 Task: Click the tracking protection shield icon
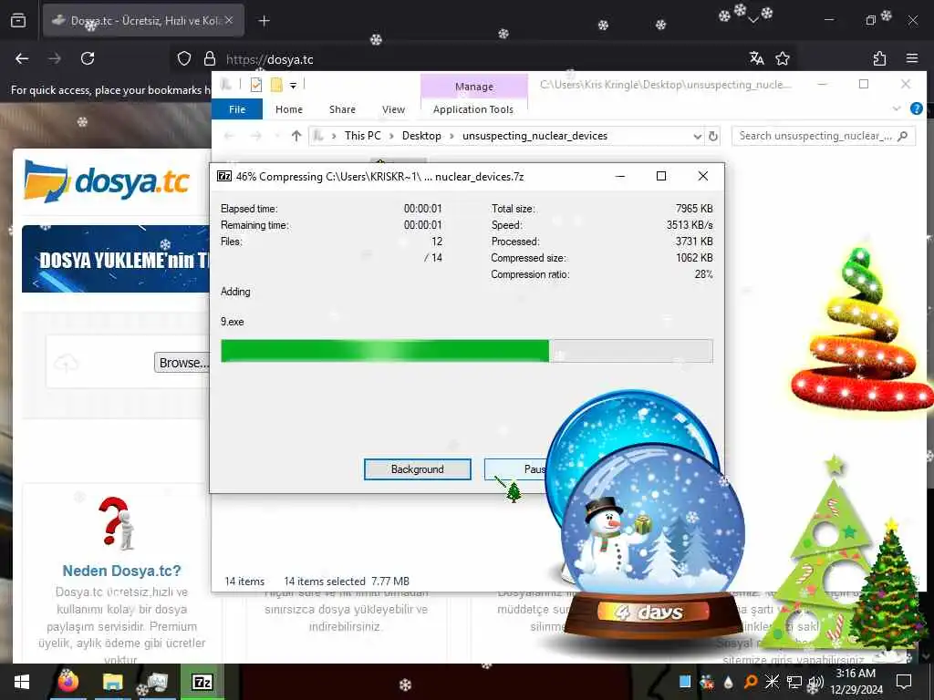(184, 58)
